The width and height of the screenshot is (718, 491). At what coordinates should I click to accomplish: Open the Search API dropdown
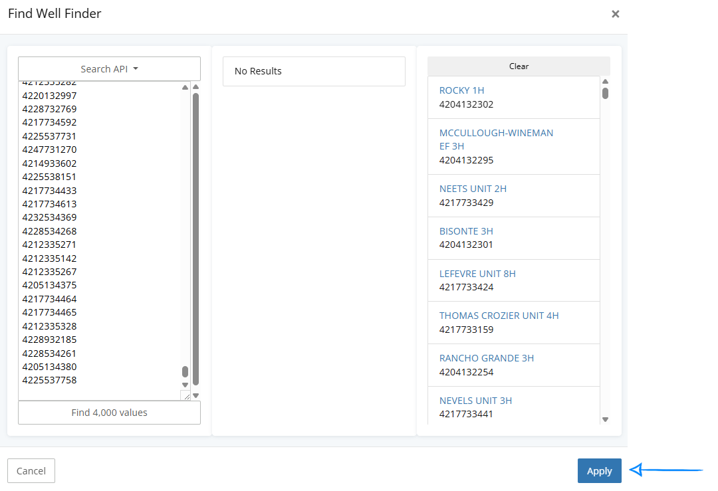(x=109, y=68)
